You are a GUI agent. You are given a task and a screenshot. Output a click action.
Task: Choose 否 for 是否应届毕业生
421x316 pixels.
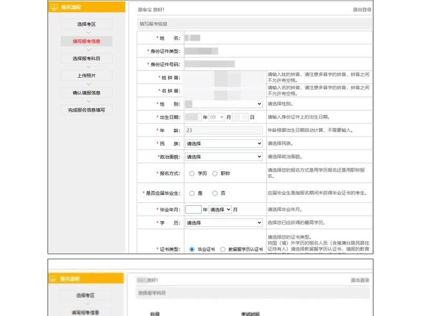click(x=215, y=193)
